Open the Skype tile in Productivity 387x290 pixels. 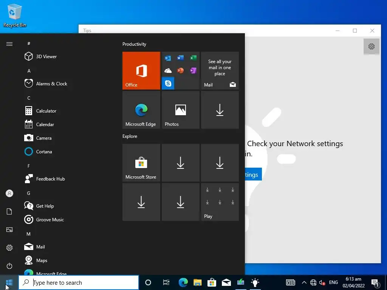click(168, 83)
